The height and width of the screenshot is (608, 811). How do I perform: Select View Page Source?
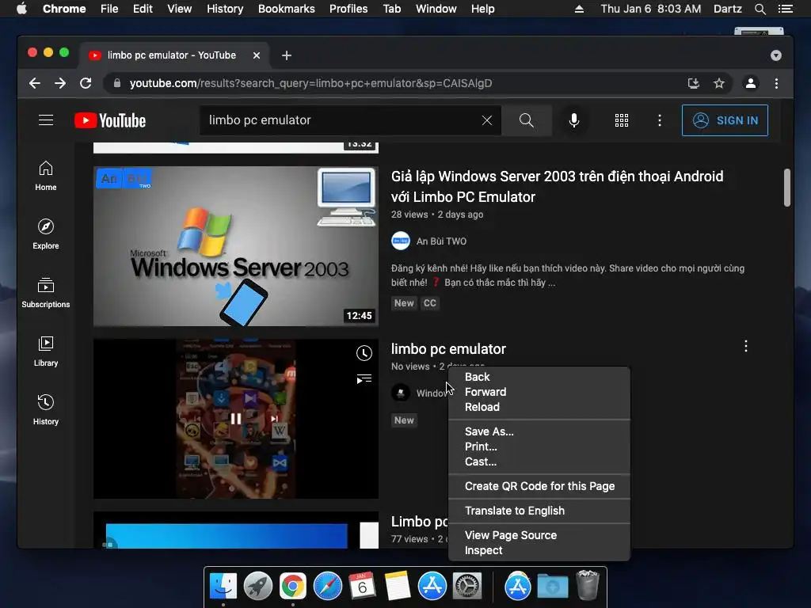tap(539, 535)
